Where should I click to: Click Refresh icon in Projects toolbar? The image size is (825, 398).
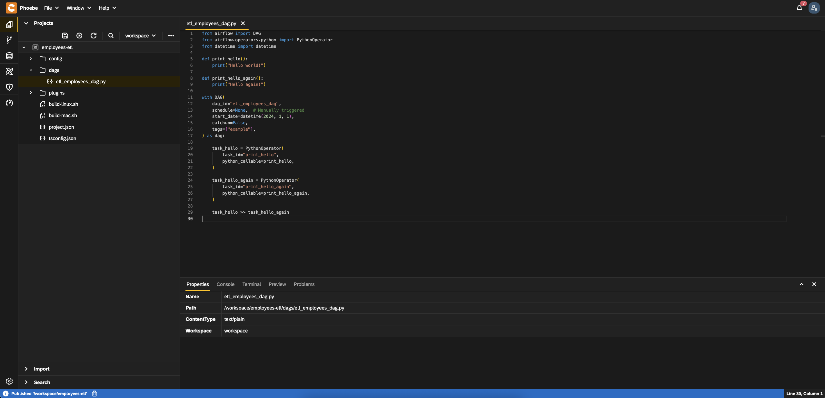(x=94, y=36)
